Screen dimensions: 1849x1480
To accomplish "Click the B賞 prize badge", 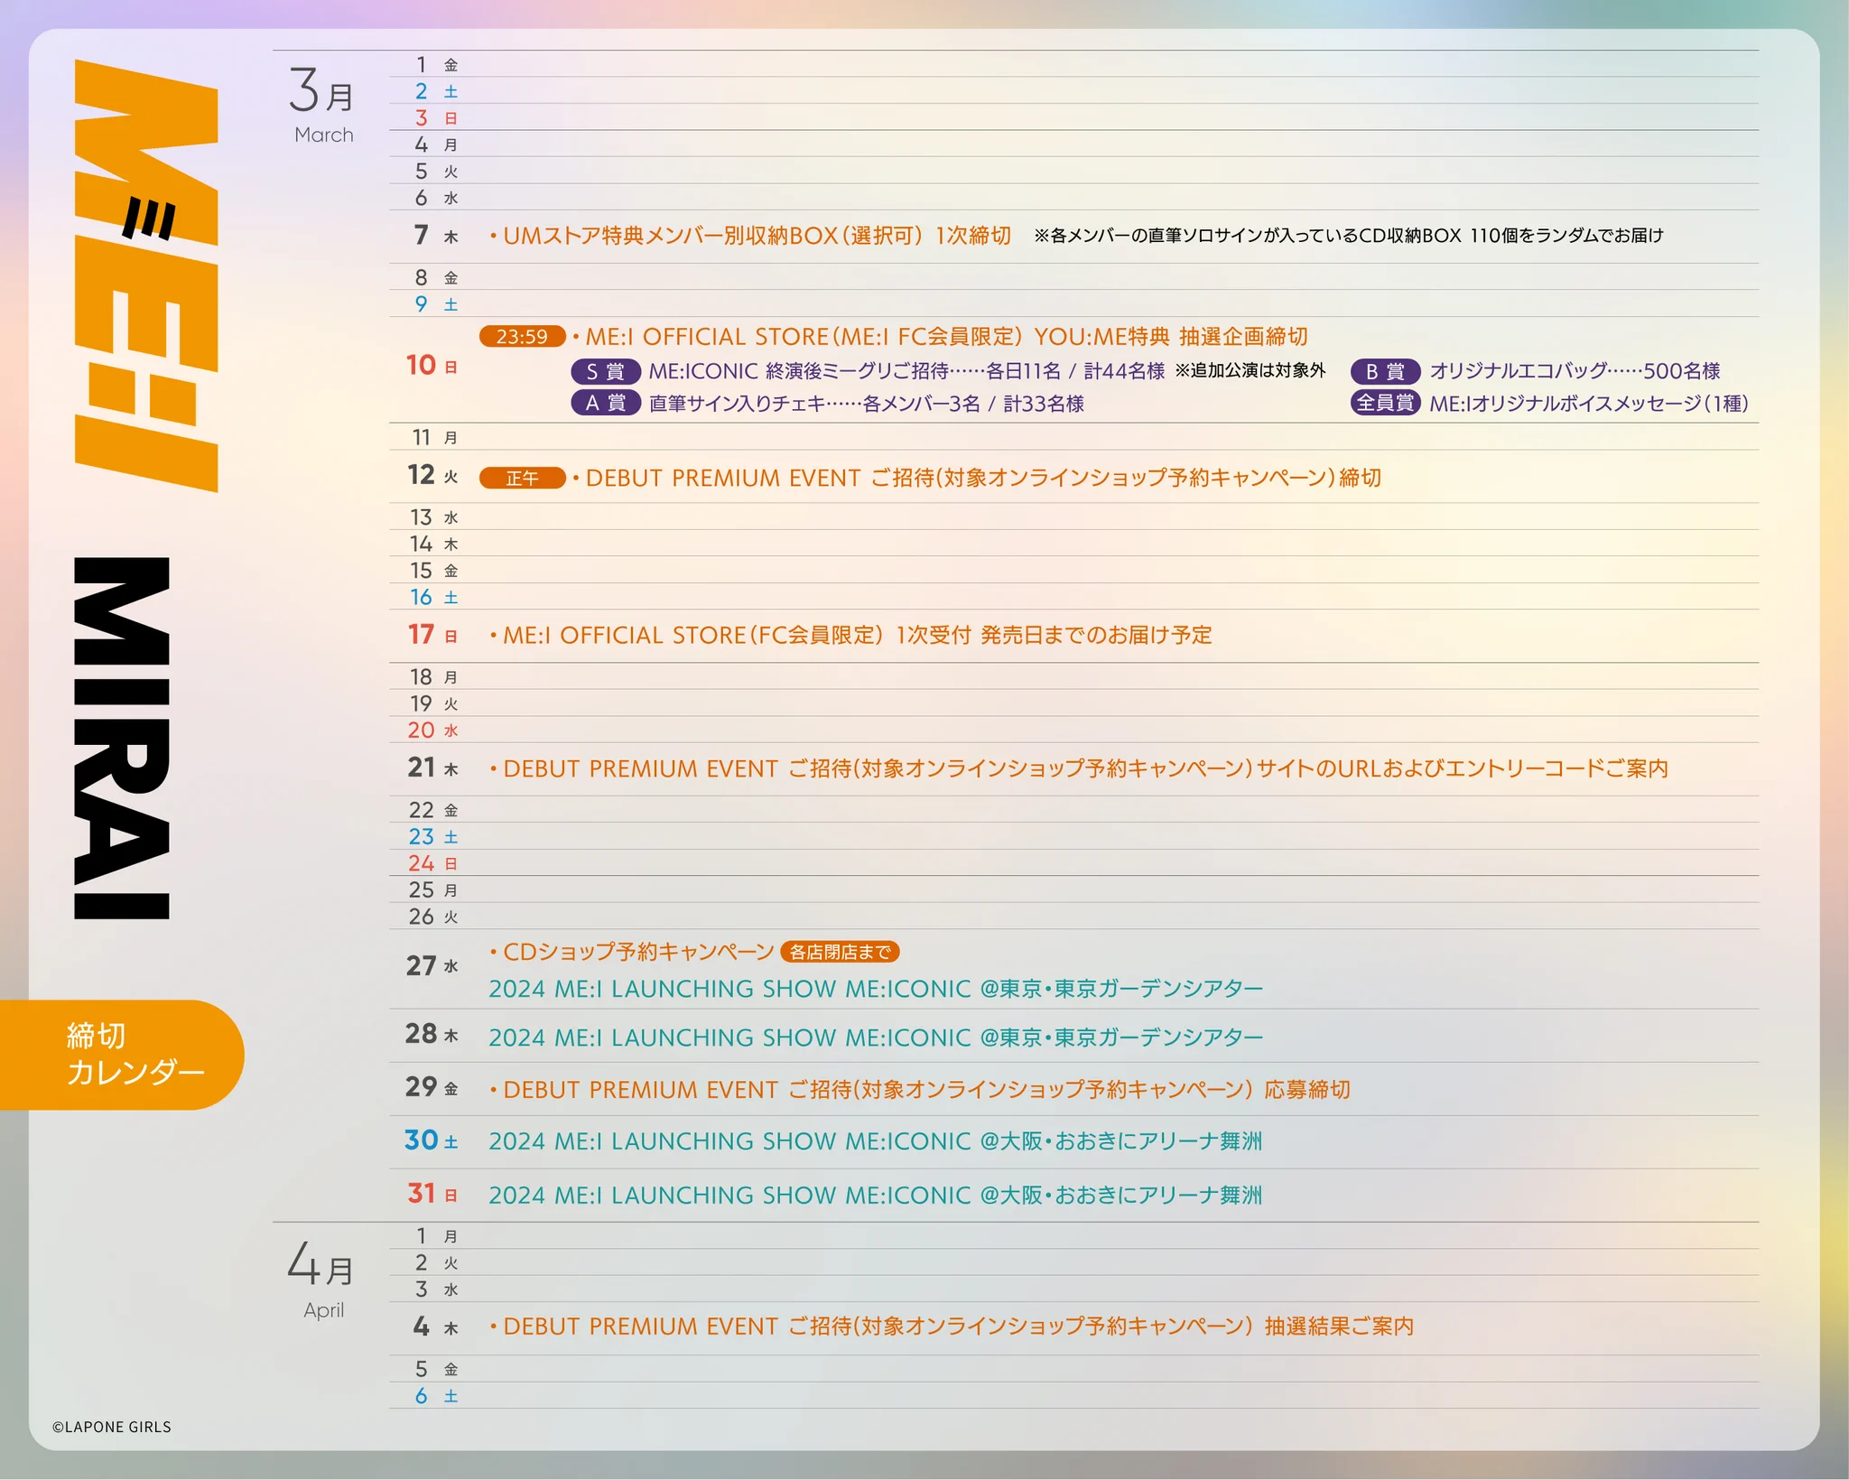I will point(1386,371).
